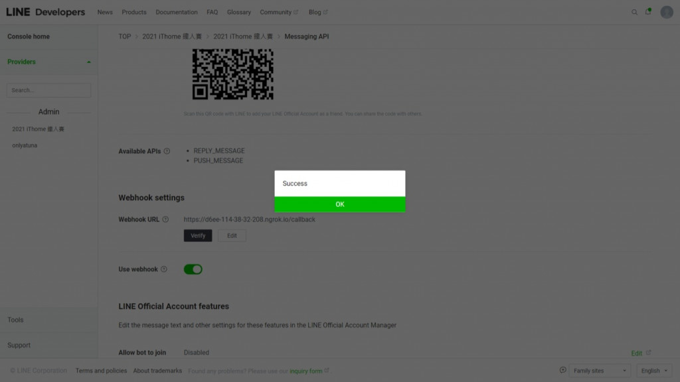
Task: Click the Disabled value for bot join
Action: [197, 353]
